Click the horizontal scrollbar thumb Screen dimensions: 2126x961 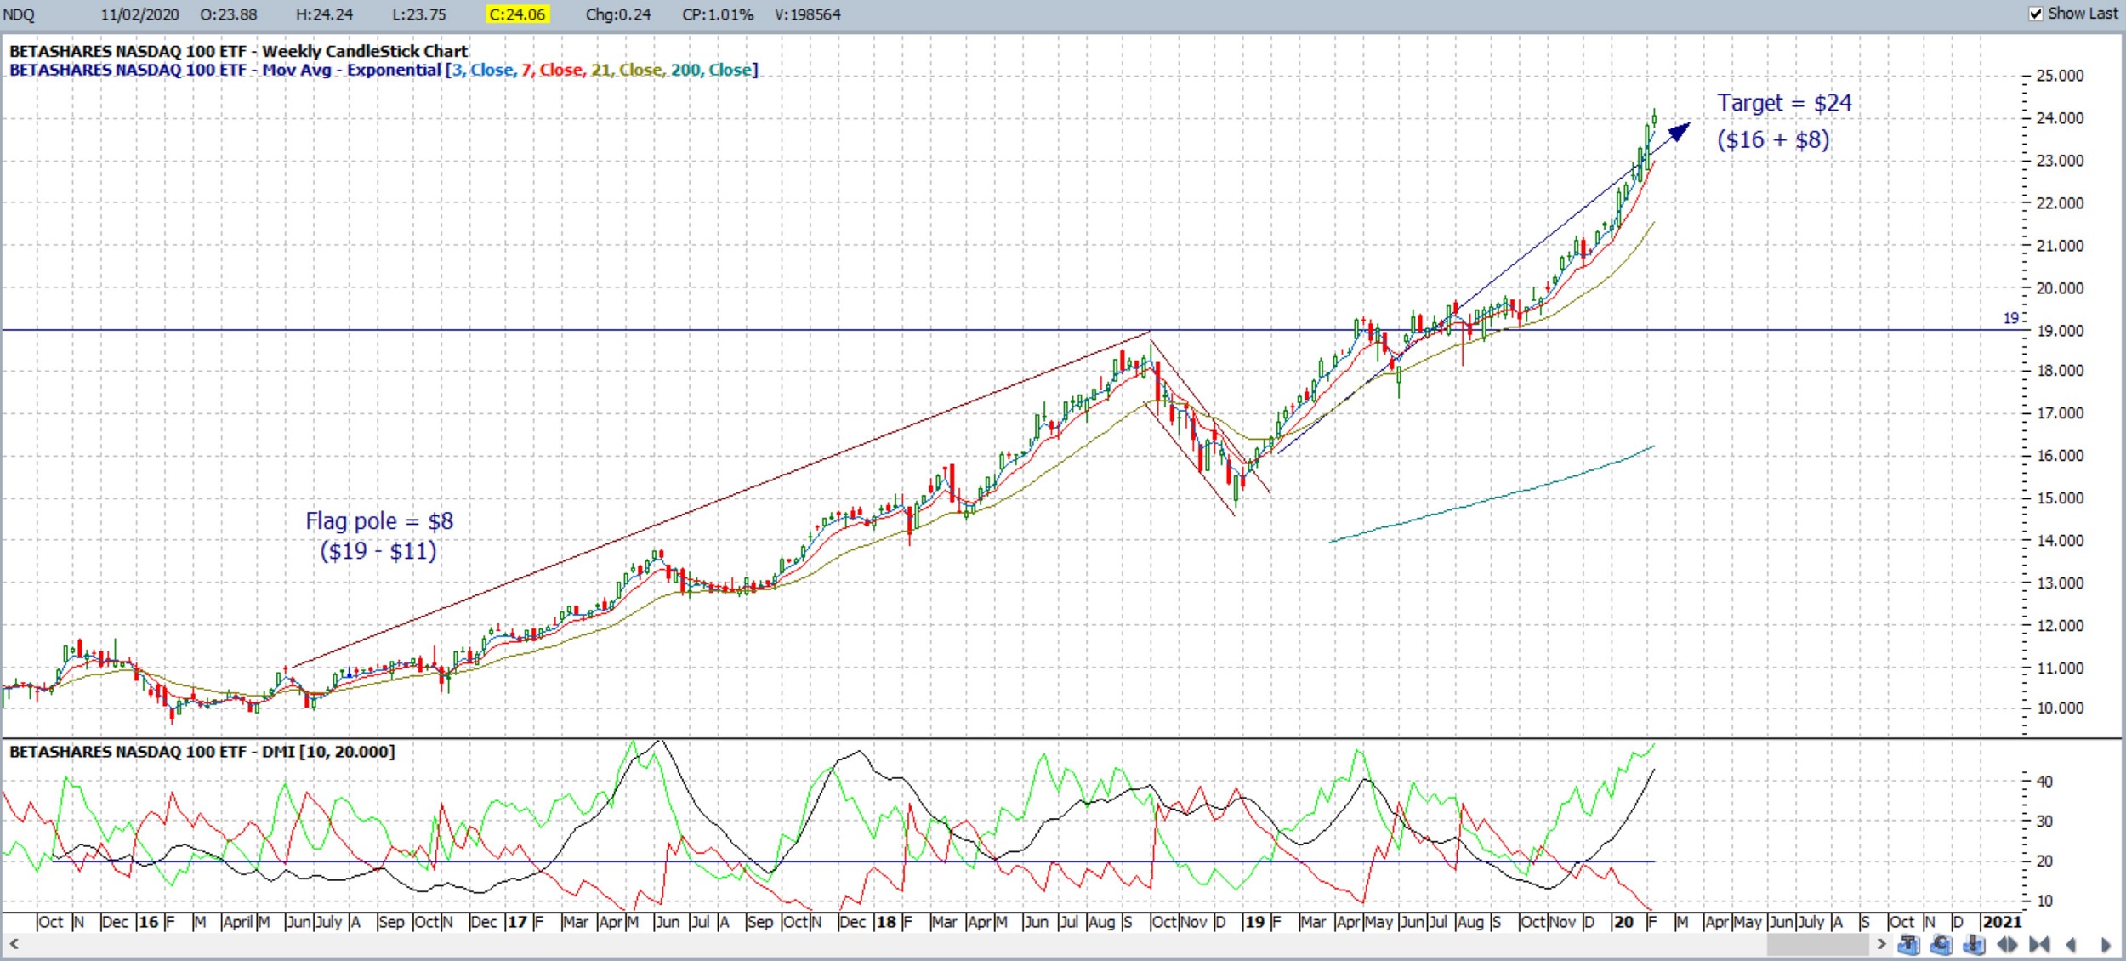[x=1818, y=944]
